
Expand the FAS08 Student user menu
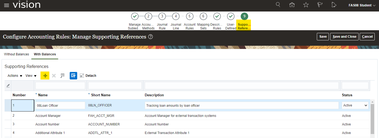(x=362, y=5)
